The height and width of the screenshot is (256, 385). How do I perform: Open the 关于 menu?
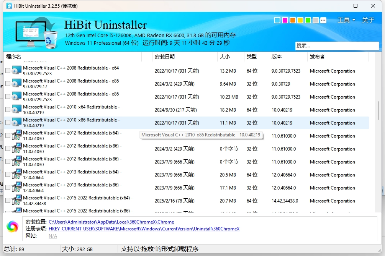coord(368,20)
